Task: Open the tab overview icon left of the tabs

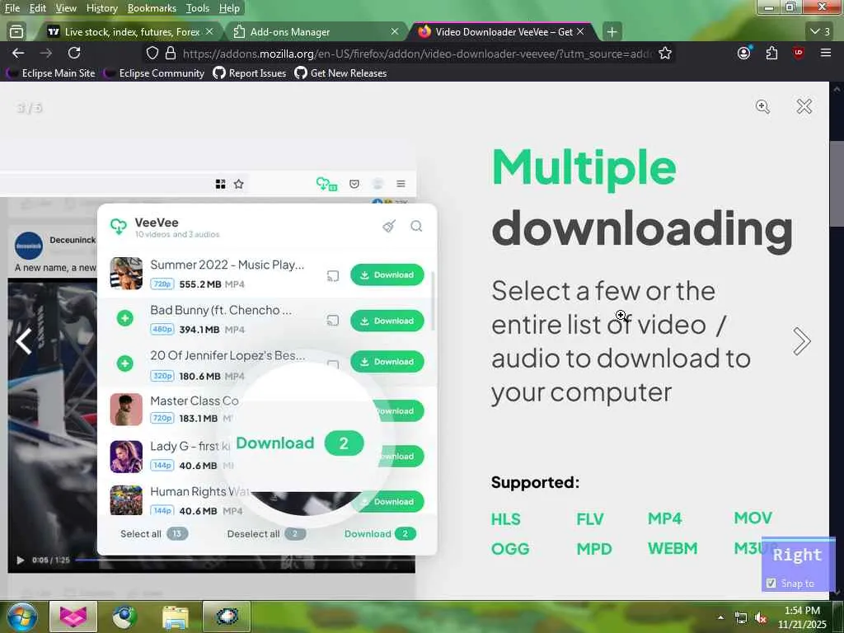Action: click(16, 32)
